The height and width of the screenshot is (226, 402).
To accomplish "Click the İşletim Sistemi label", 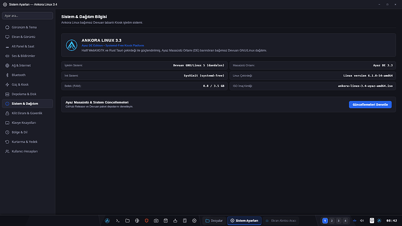I will pyautogui.click(x=73, y=65).
